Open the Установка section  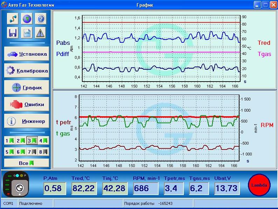pyautogui.click(x=27, y=54)
